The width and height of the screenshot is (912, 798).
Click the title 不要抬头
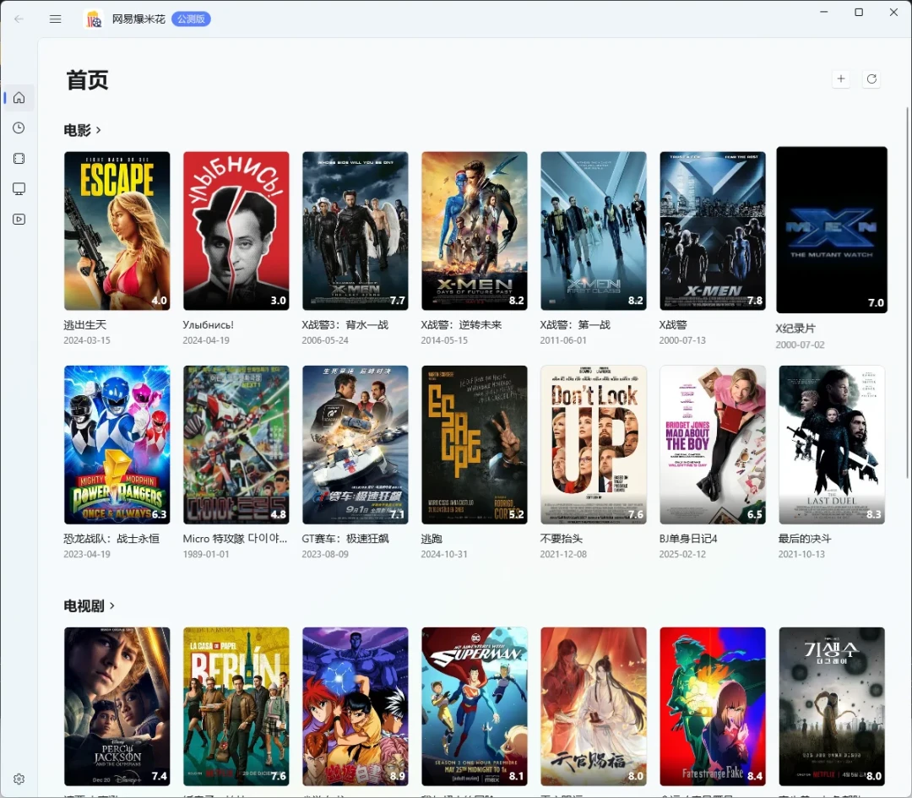pos(562,539)
